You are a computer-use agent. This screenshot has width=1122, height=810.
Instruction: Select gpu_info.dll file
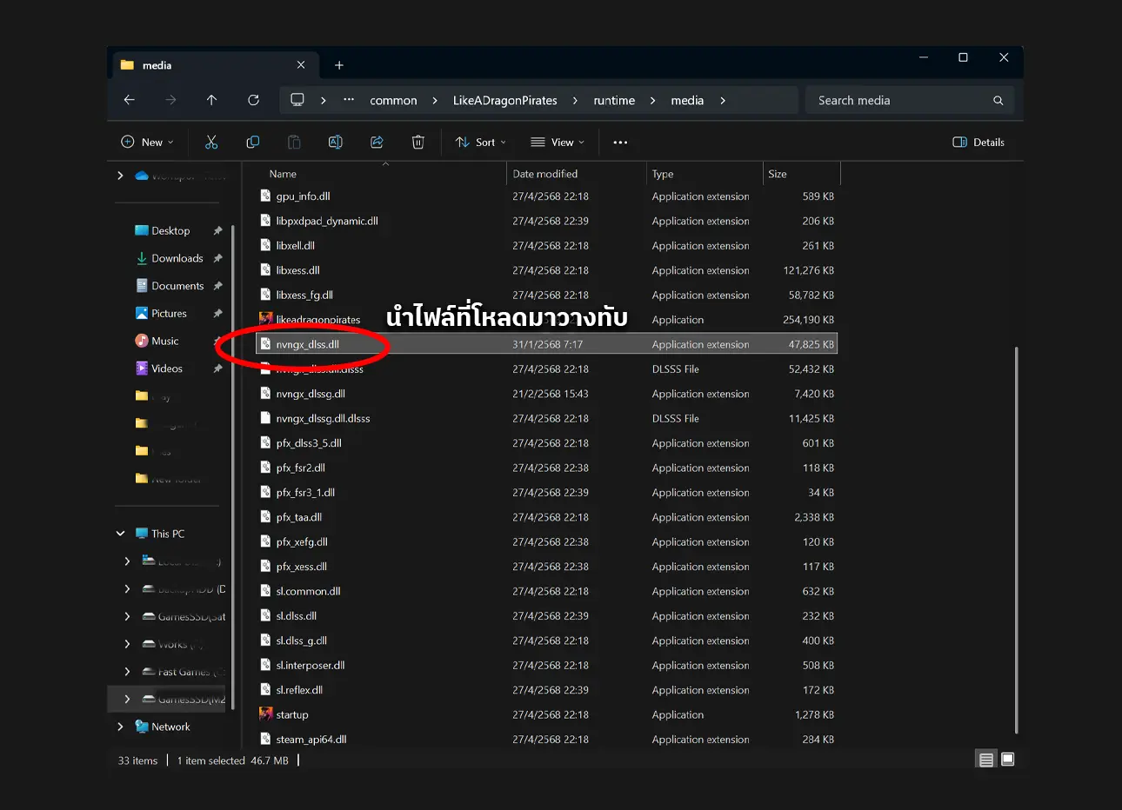point(303,196)
